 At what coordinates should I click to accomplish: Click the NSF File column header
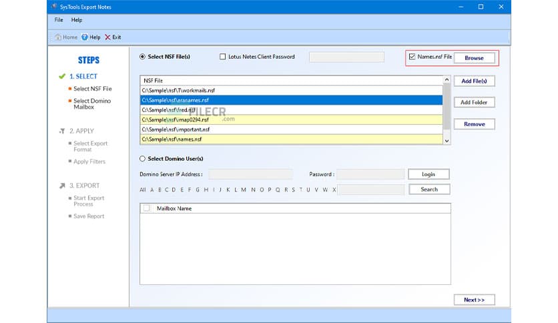(292, 81)
